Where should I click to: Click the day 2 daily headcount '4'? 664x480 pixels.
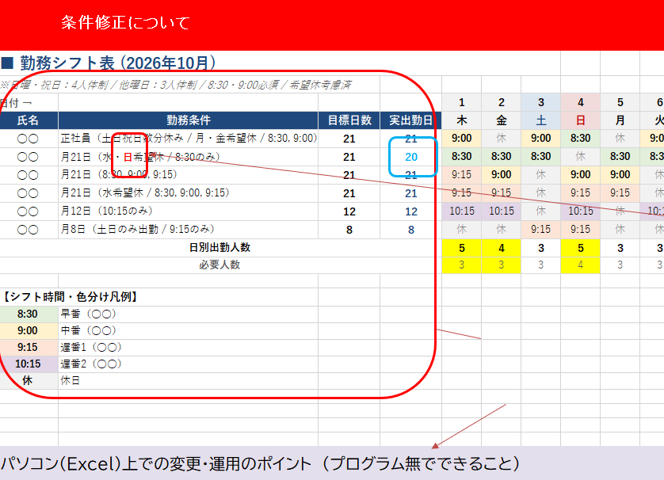[502, 248]
